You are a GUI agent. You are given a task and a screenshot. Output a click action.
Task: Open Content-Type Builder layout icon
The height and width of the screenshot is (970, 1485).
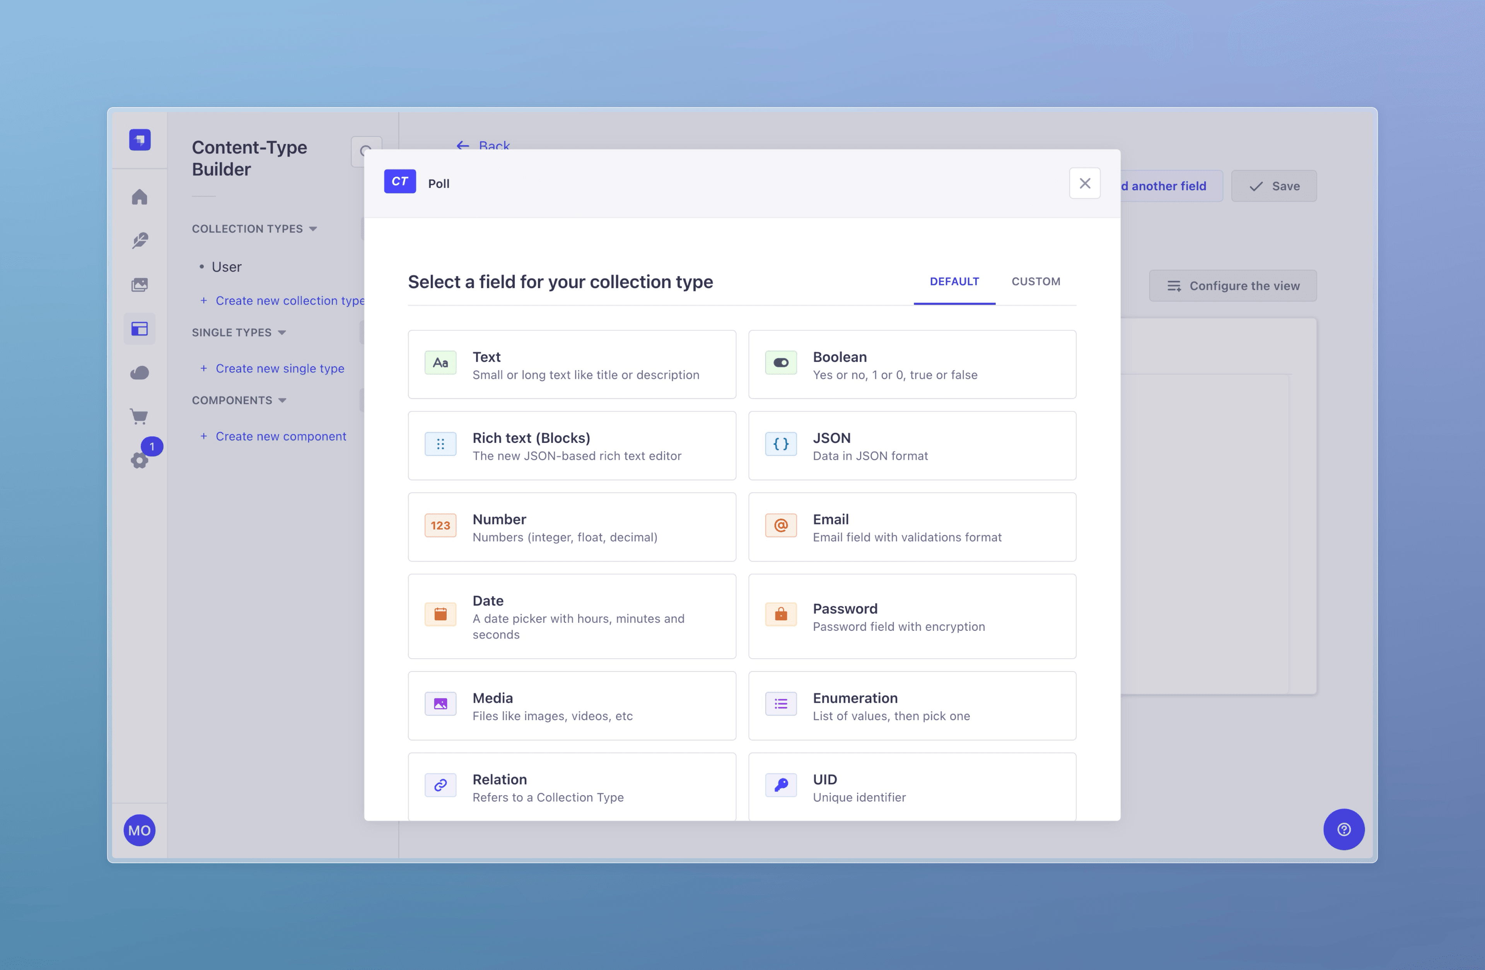[x=139, y=328]
